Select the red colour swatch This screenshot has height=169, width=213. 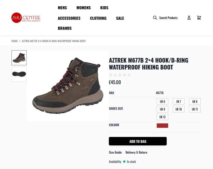(x=162, y=125)
